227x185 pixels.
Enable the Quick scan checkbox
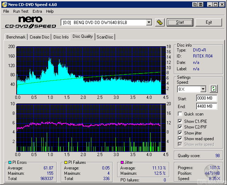[x=180, y=114]
